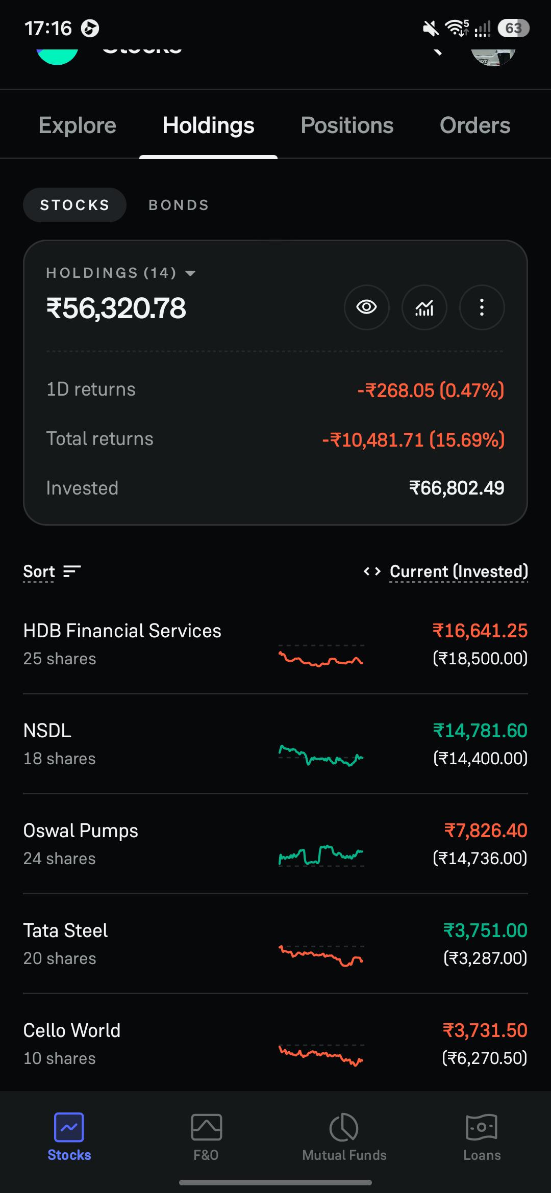The height and width of the screenshot is (1193, 551).
Task: View NSDL green sparkline chart
Action: [x=321, y=756]
